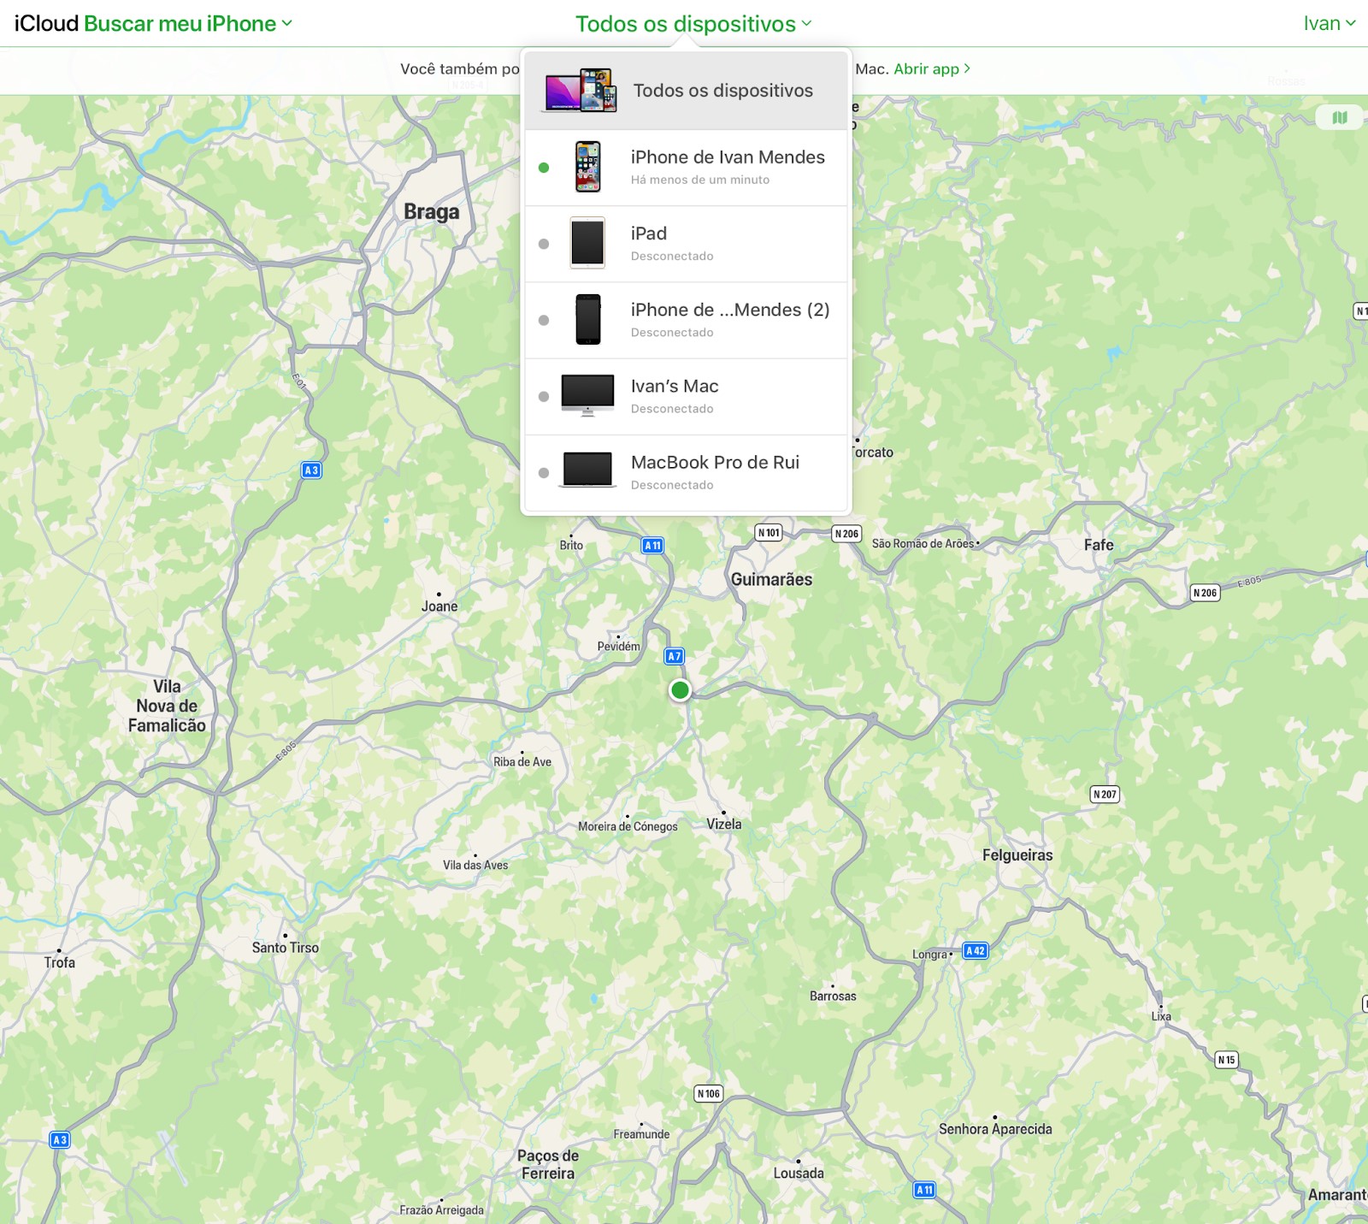Open the Ivan account menu

coord(1330,24)
